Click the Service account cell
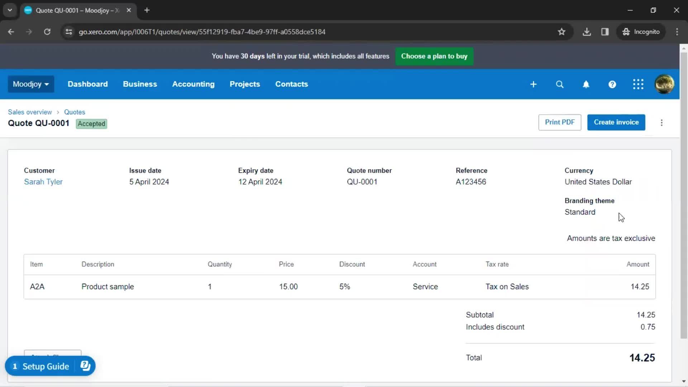 425,287
